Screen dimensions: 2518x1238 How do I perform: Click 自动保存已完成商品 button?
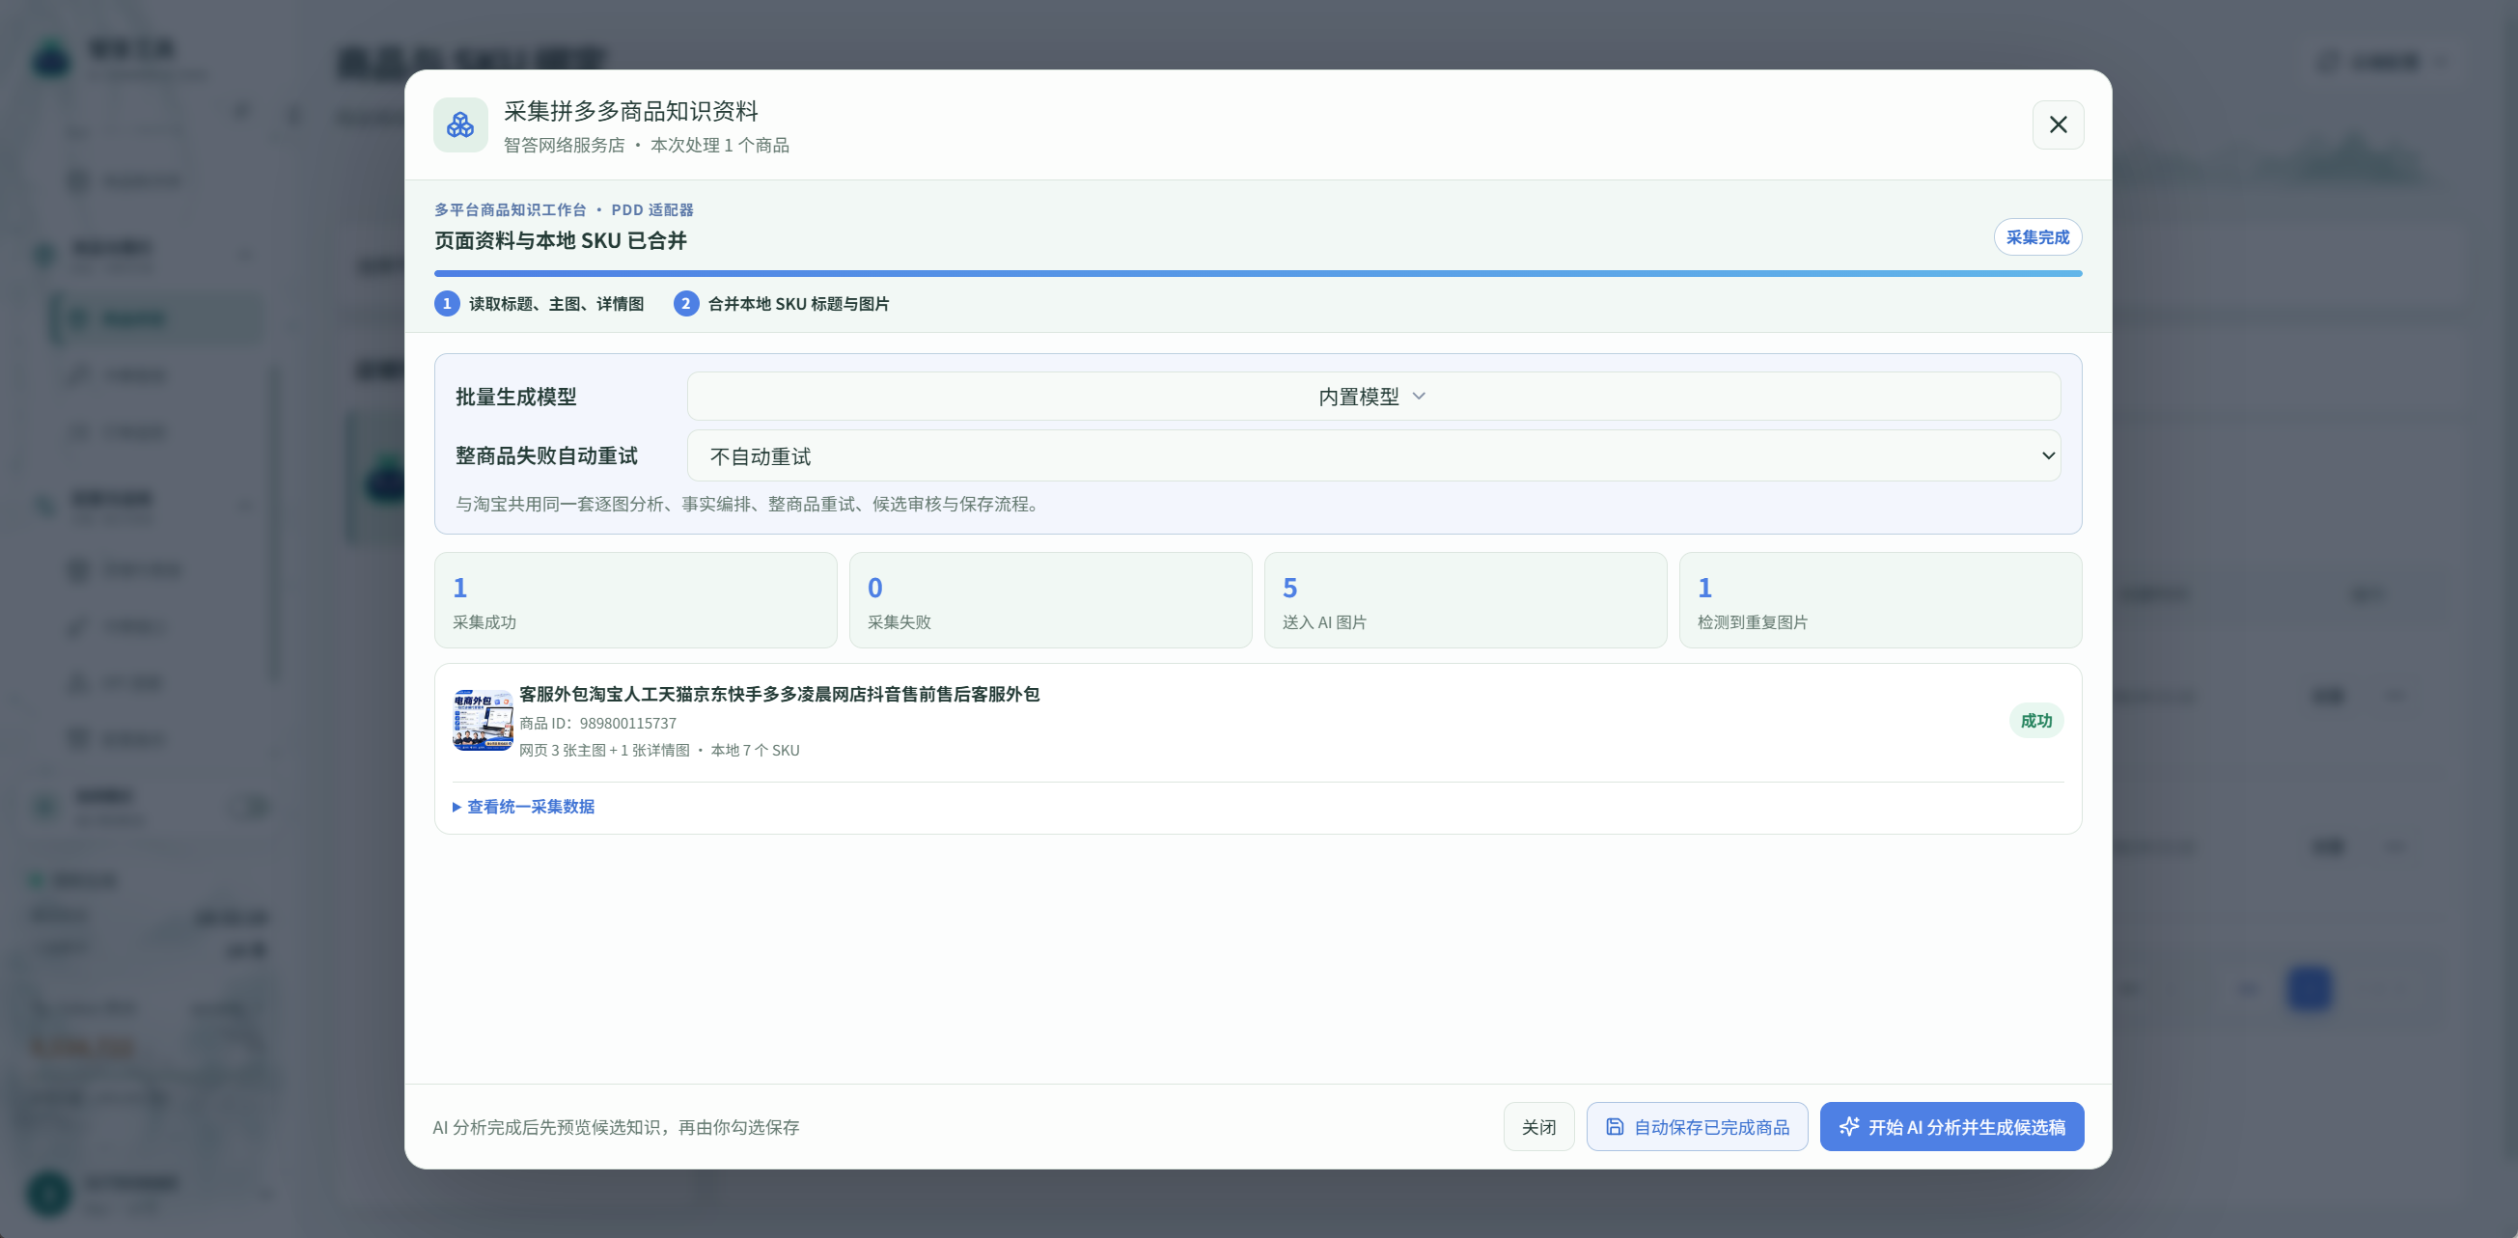coord(1697,1127)
